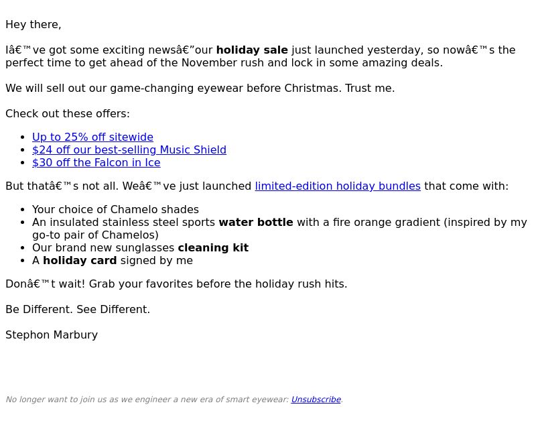Click the Unsubscribe link in the footer
The image size is (536, 423).
[316, 400]
